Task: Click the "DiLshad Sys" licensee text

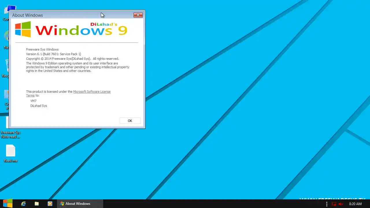Action: [x=39, y=106]
